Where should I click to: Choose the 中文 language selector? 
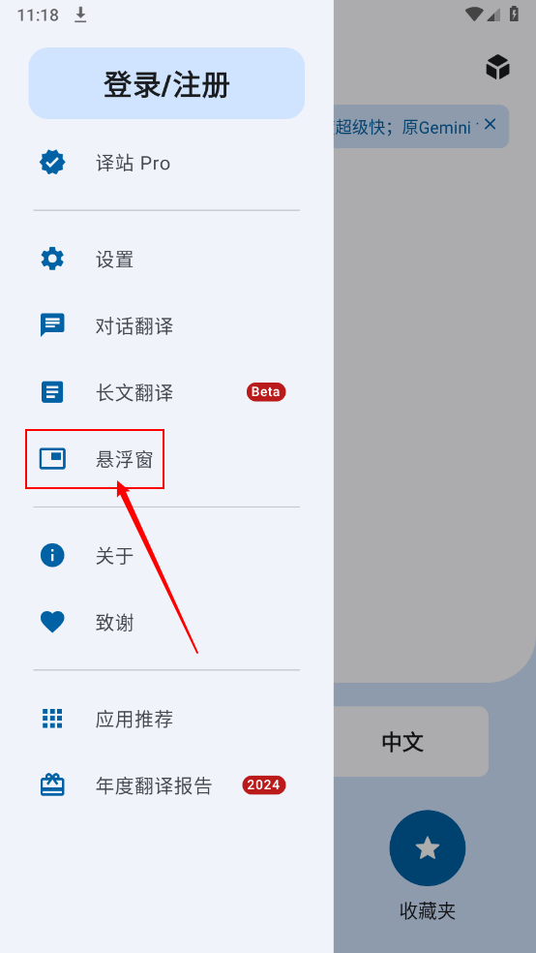coord(403,742)
